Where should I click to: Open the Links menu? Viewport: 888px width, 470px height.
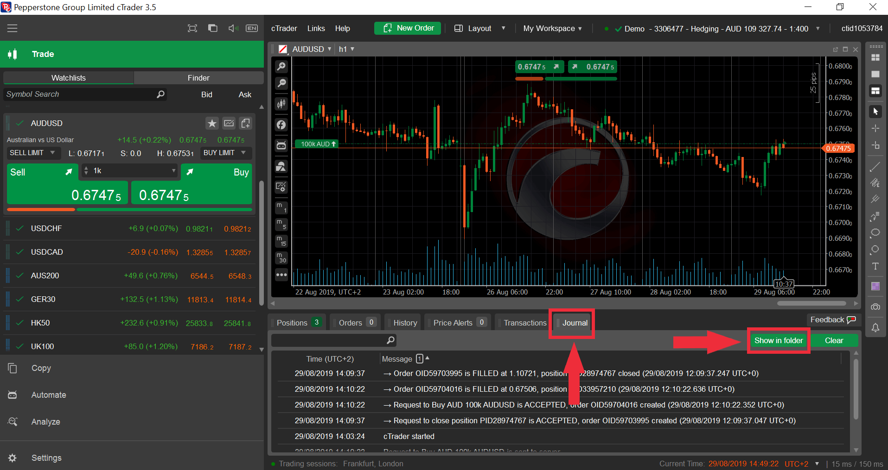tap(316, 28)
